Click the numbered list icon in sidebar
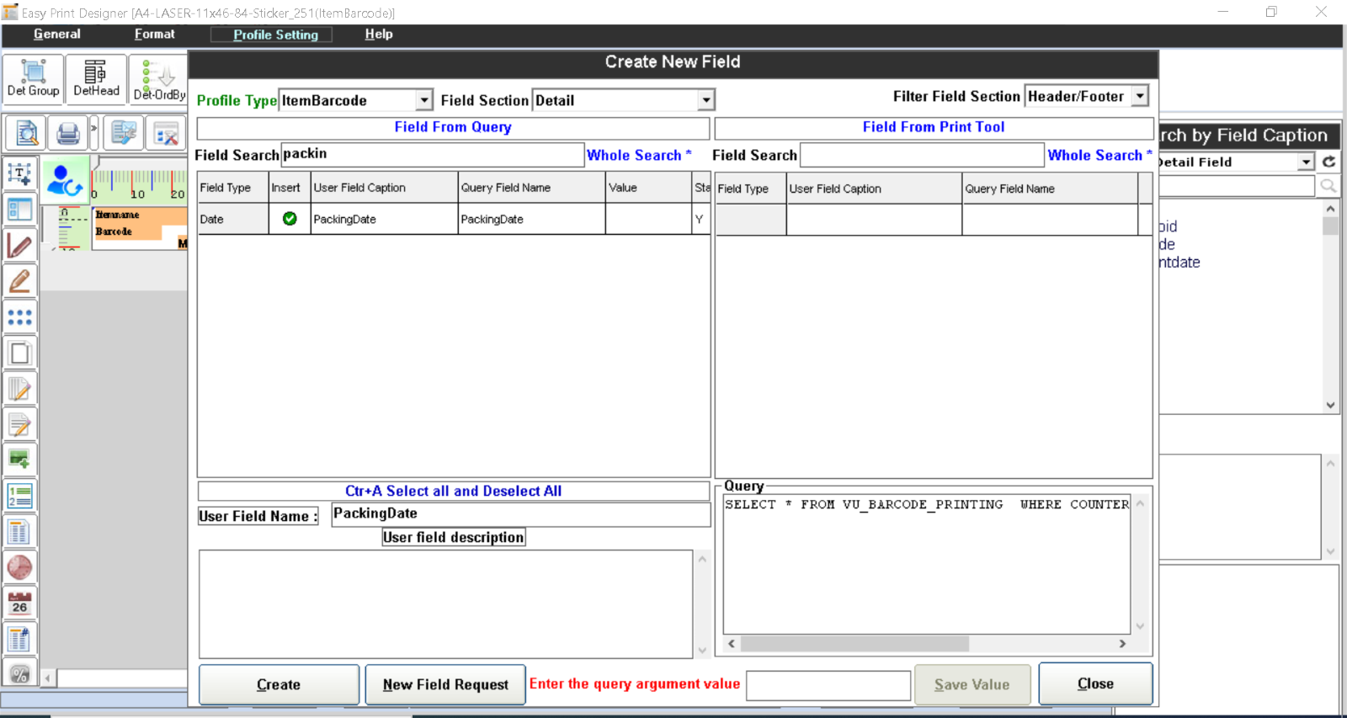 19,496
